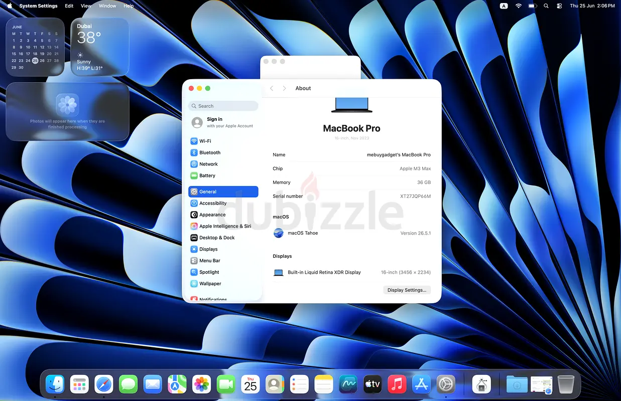Image resolution: width=621 pixels, height=401 pixels.
Task: Click the battery status icon in the menu bar
Action: [x=533, y=6]
